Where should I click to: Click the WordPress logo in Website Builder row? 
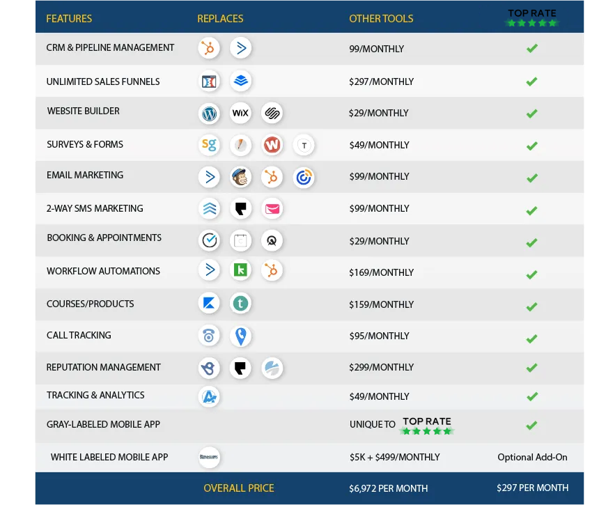pos(209,114)
